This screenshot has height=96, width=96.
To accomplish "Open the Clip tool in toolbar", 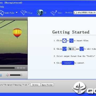I will pos(26,13).
